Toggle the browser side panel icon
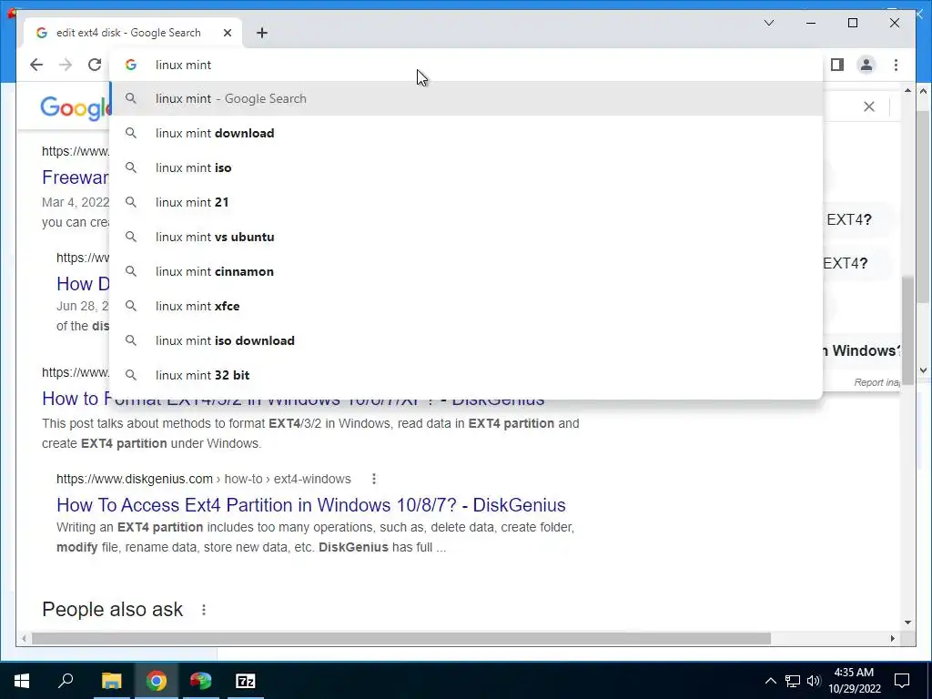This screenshot has height=699, width=932. [837, 65]
